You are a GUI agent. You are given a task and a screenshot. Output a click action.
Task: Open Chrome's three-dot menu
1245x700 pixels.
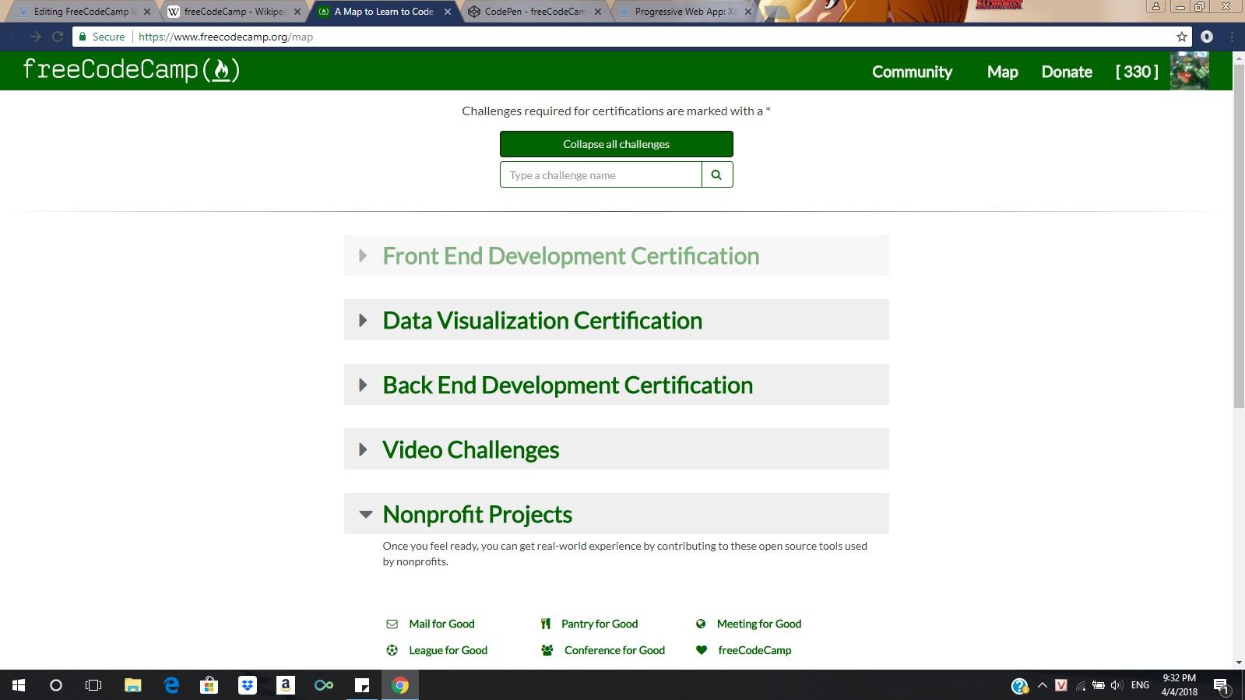coord(1232,37)
